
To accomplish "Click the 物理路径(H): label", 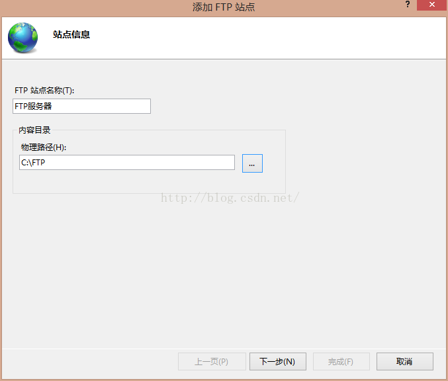I will click(x=44, y=148).
